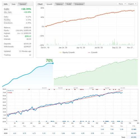Switch to the Balance chart tab
This screenshot has width=140, height=140.
coord(59,4)
